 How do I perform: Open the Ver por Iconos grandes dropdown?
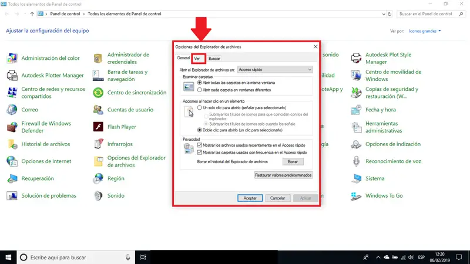click(425, 31)
